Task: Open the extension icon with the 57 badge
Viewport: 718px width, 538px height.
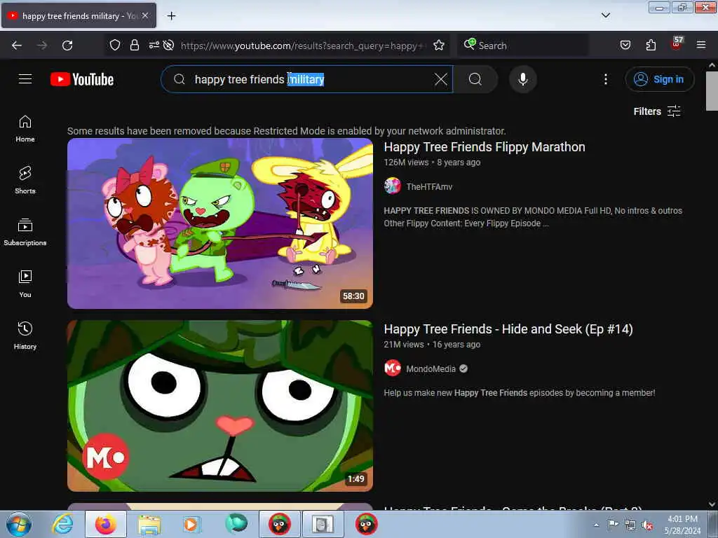Action: [677, 44]
